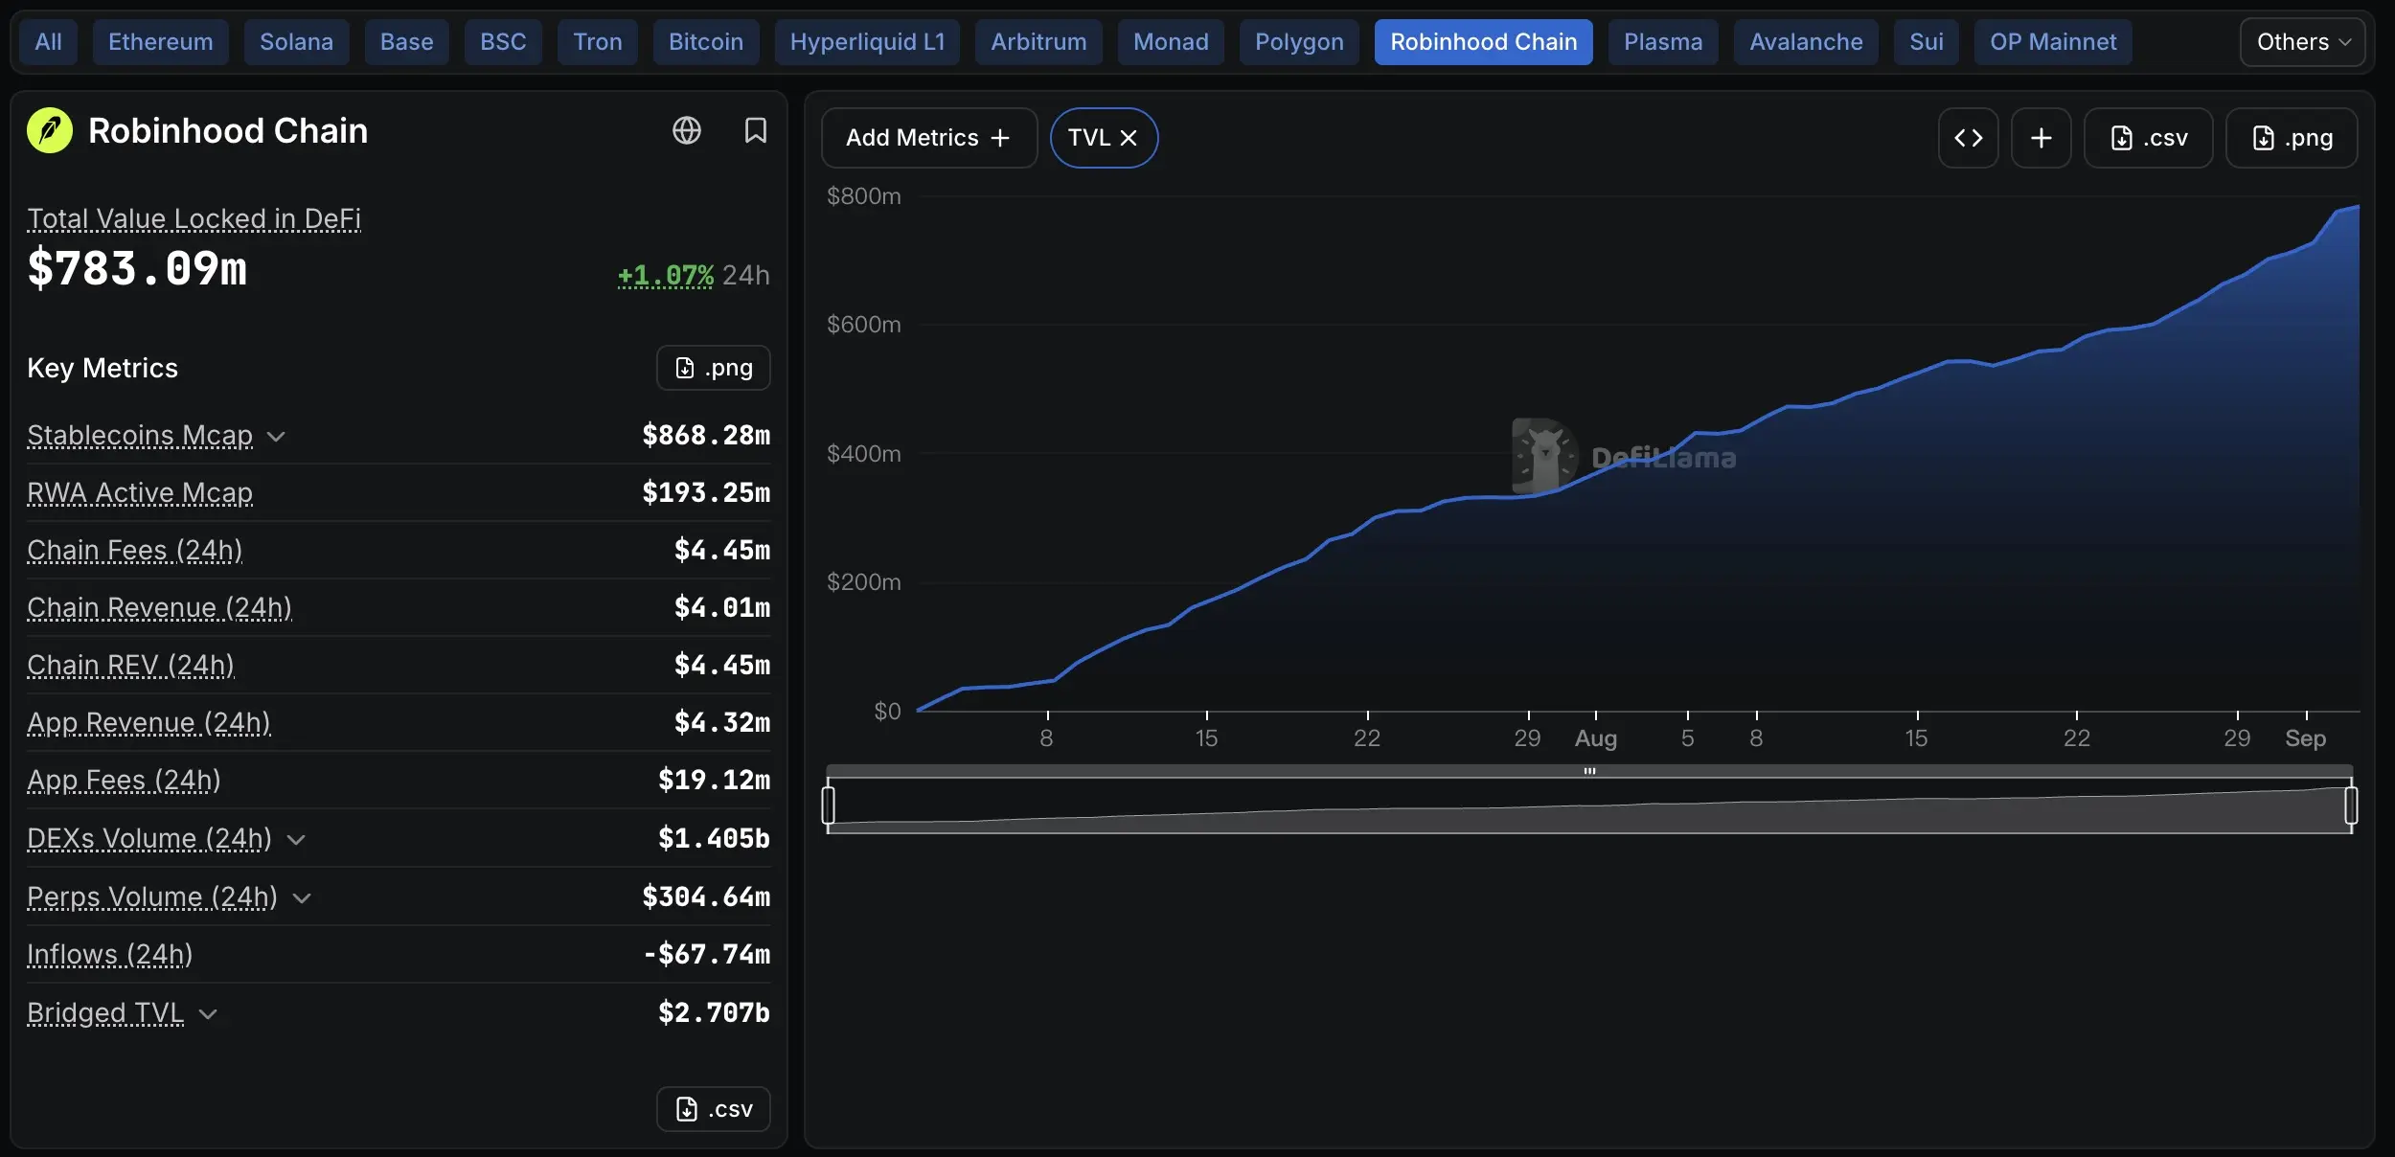Switch to the Solana tab

click(297, 42)
